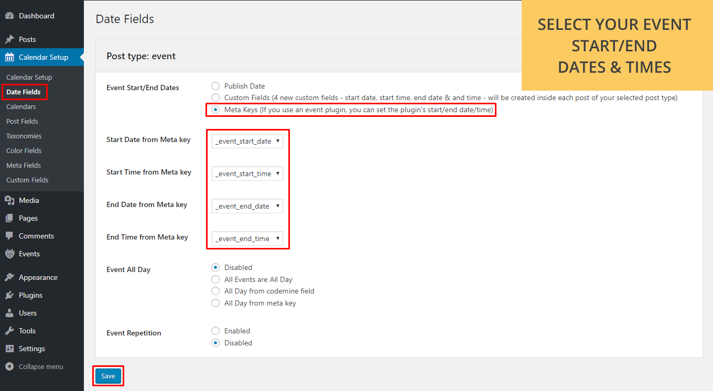Click the Plugins plug icon
The height and width of the screenshot is (391, 713).
[x=9, y=295]
